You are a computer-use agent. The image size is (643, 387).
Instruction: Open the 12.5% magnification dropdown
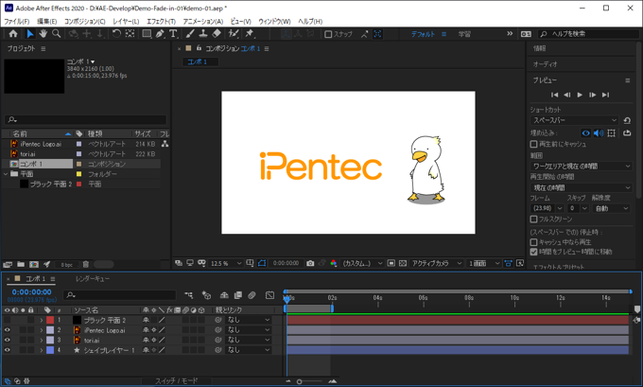coord(226,263)
